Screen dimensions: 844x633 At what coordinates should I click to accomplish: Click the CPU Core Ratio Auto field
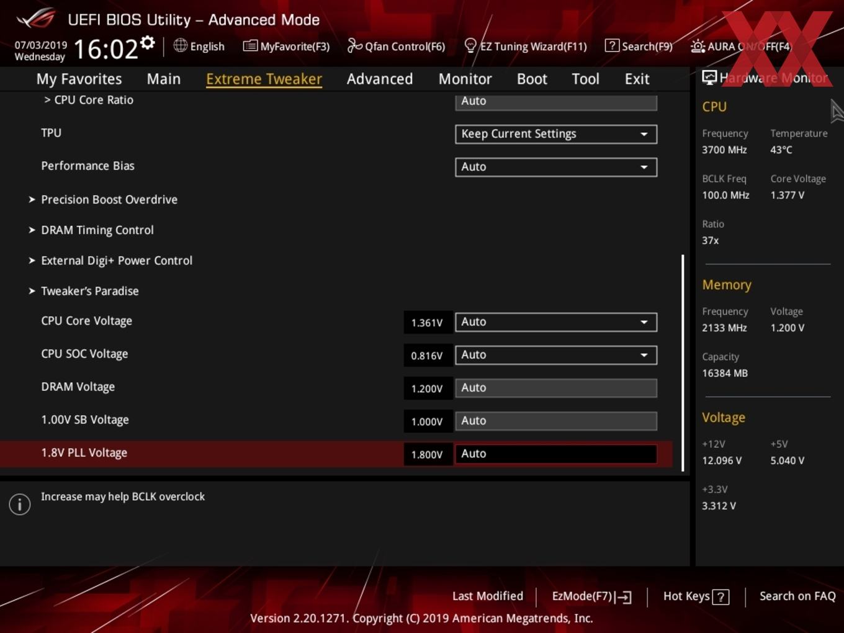click(556, 102)
